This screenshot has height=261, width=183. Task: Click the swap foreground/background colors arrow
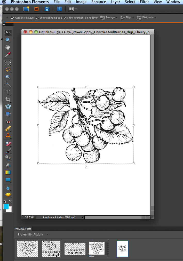tap(10, 201)
